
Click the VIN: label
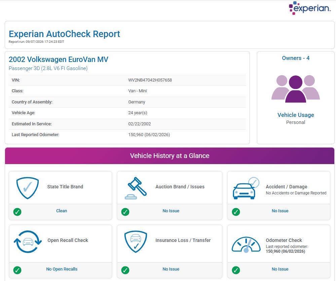16,80
